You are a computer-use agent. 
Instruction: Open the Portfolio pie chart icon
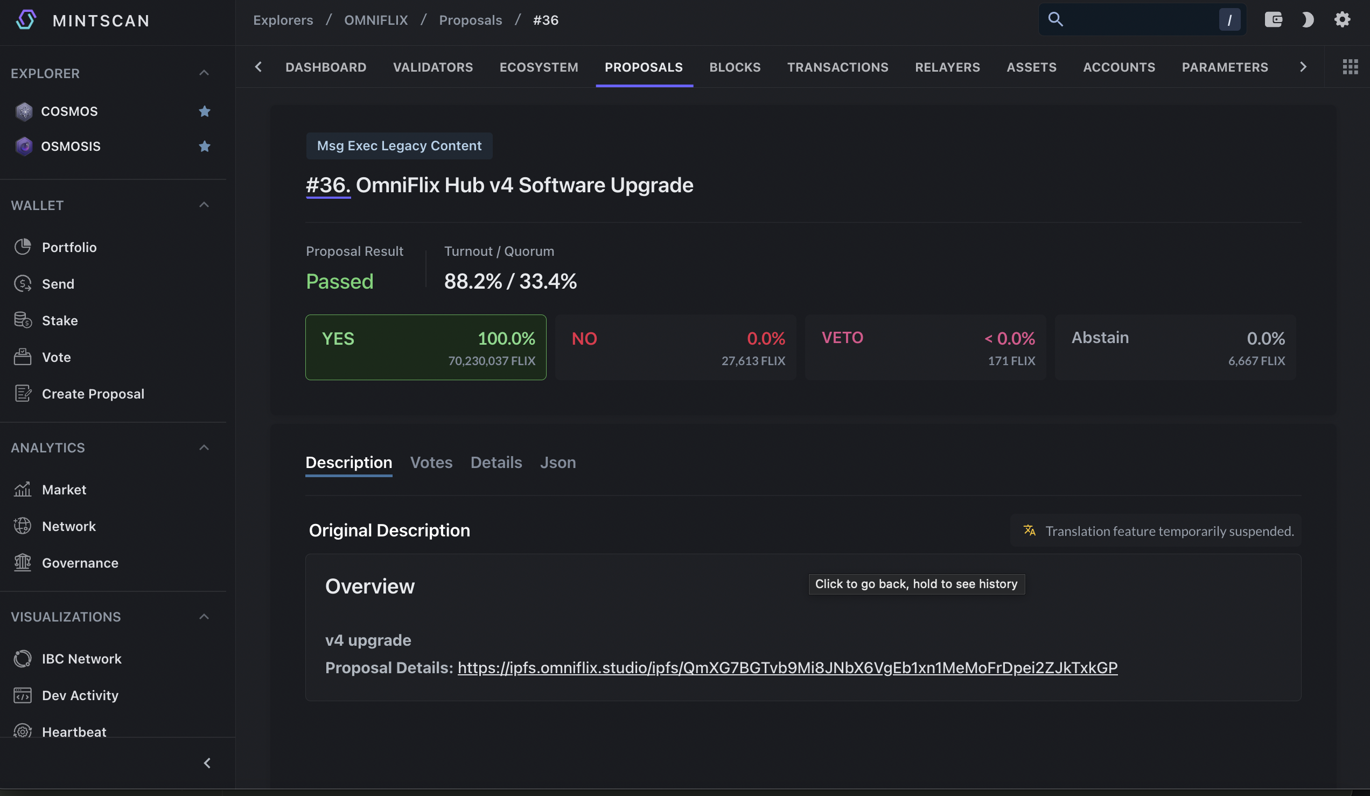(x=22, y=247)
